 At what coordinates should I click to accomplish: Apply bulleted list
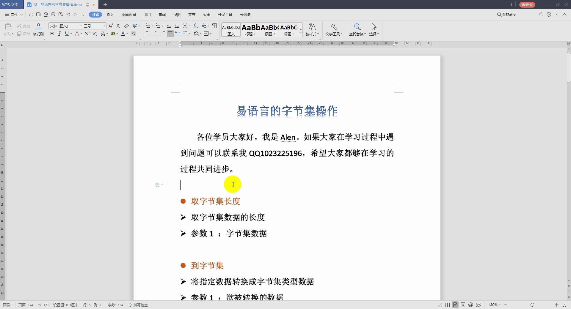pos(148,26)
